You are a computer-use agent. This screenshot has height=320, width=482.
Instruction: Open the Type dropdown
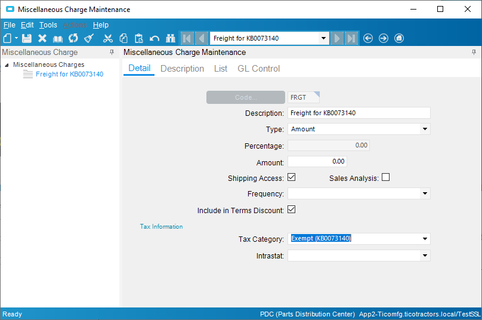click(425, 129)
